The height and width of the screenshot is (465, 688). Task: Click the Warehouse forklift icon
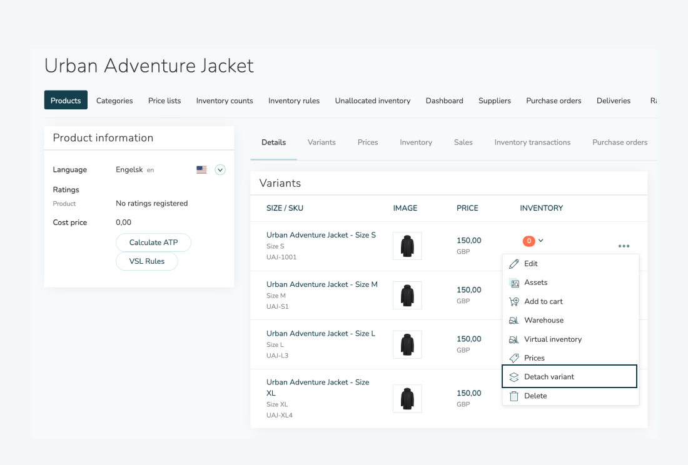pyautogui.click(x=514, y=321)
